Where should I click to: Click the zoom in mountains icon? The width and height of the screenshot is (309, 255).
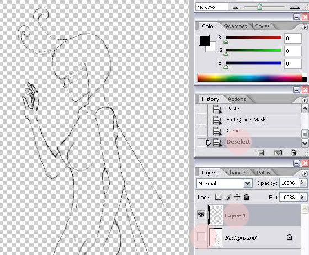point(295,8)
